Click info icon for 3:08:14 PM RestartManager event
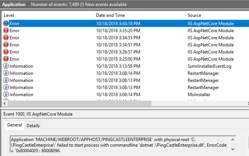This screenshot has width=249, height=156. [6, 73]
